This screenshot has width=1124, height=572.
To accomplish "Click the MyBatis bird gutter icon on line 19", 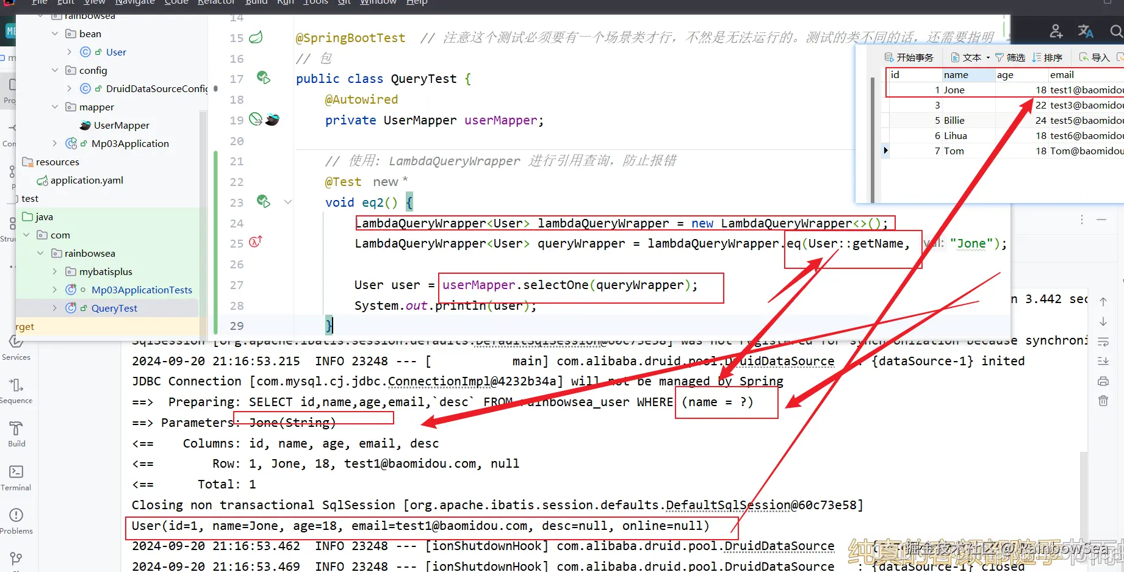I will tap(272, 120).
